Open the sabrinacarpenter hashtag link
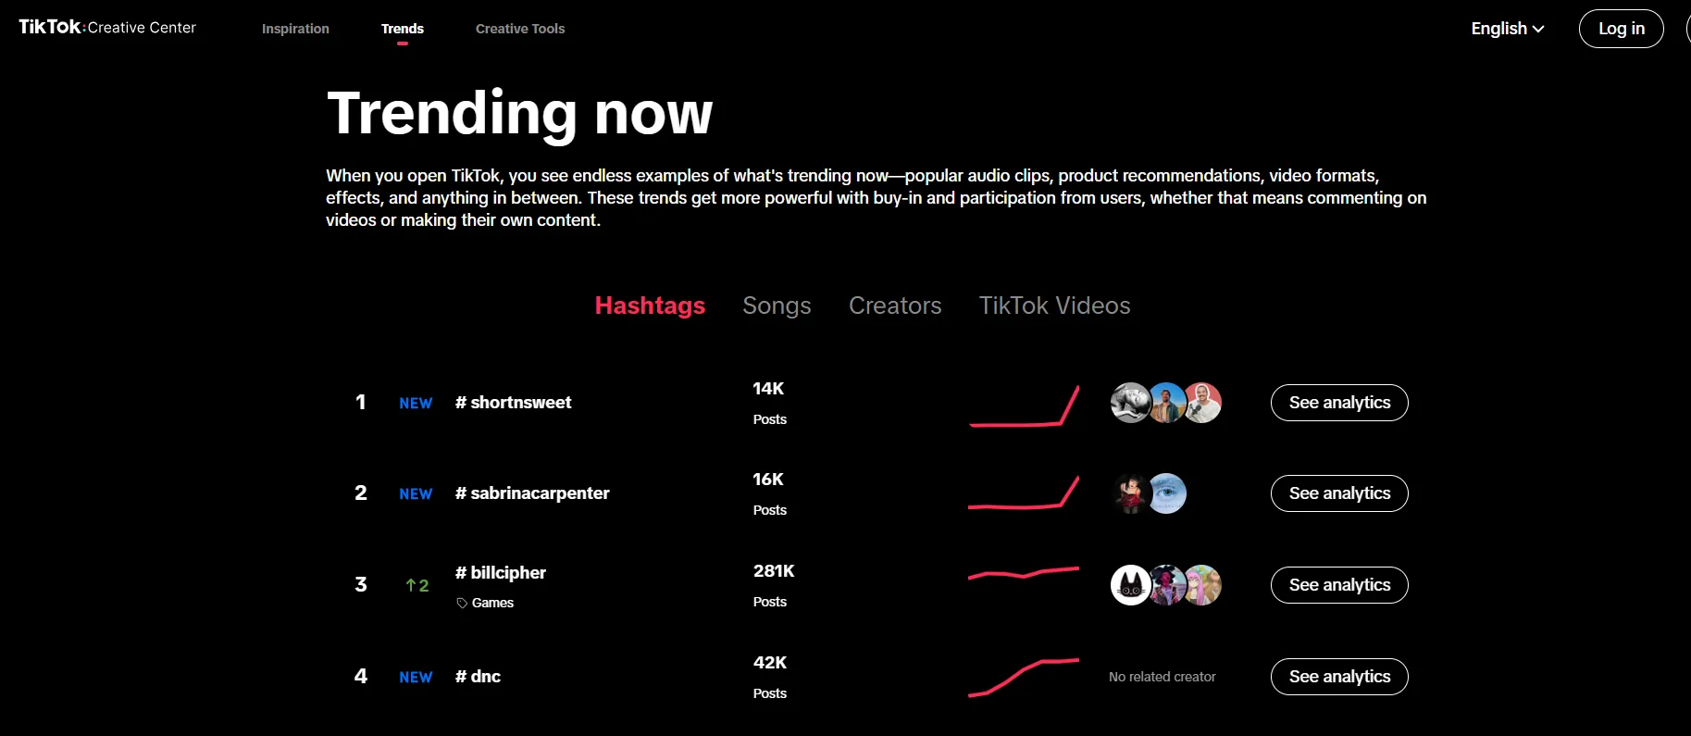Screen dimensions: 1691x736 (532, 493)
